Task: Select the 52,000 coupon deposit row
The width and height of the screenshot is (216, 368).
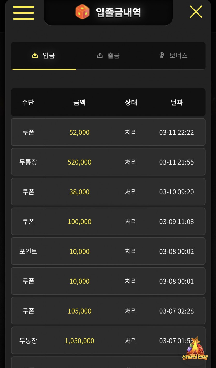Action: [x=108, y=132]
